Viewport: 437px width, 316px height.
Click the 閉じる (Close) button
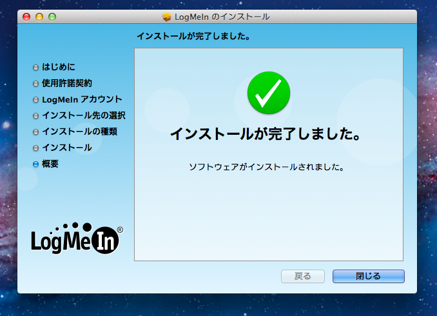pyautogui.click(x=369, y=276)
